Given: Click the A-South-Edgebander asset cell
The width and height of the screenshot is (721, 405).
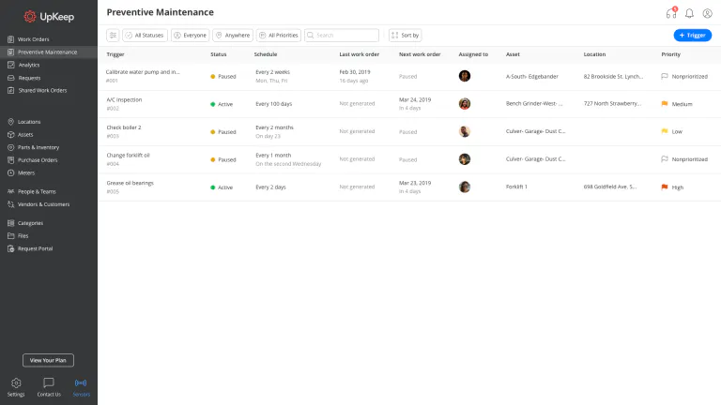Looking at the screenshot, I should point(532,77).
